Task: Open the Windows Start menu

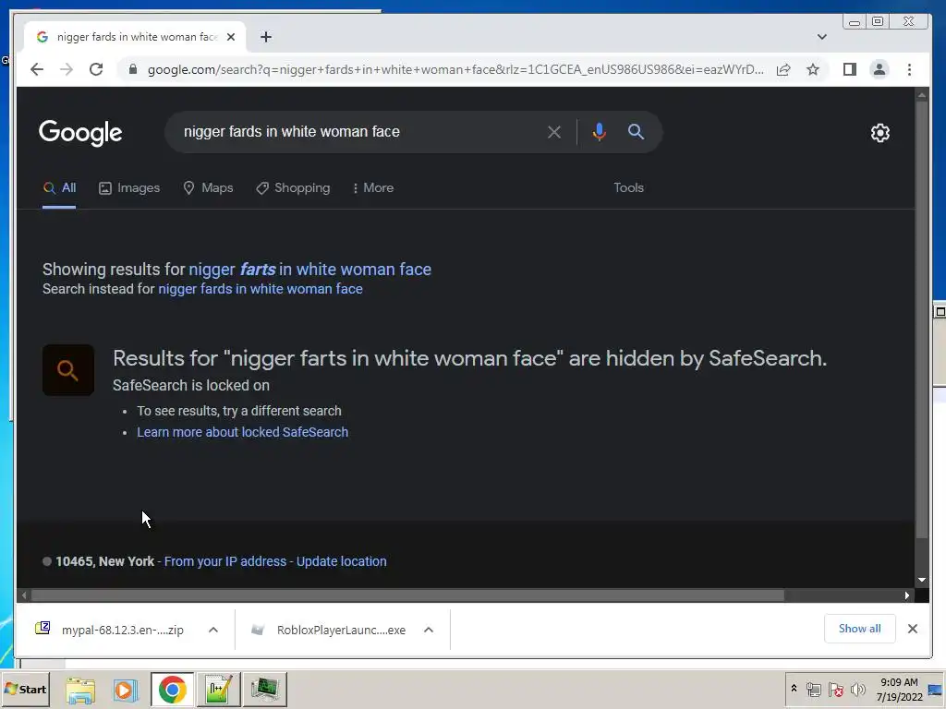Action: coord(25,689)
